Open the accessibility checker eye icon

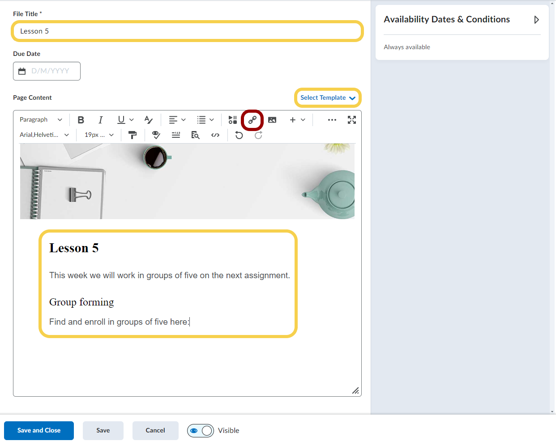point(156,135)
